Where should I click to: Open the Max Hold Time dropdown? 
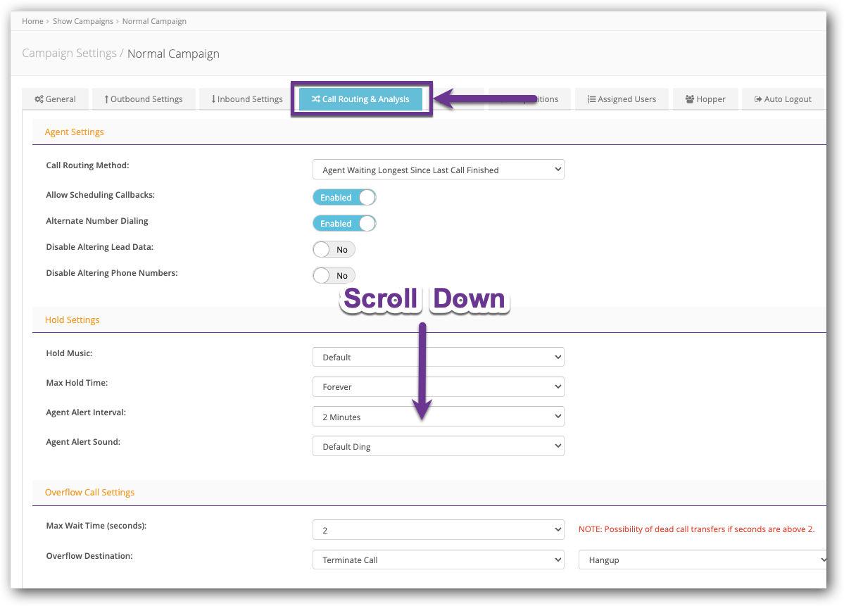(438, 386)
